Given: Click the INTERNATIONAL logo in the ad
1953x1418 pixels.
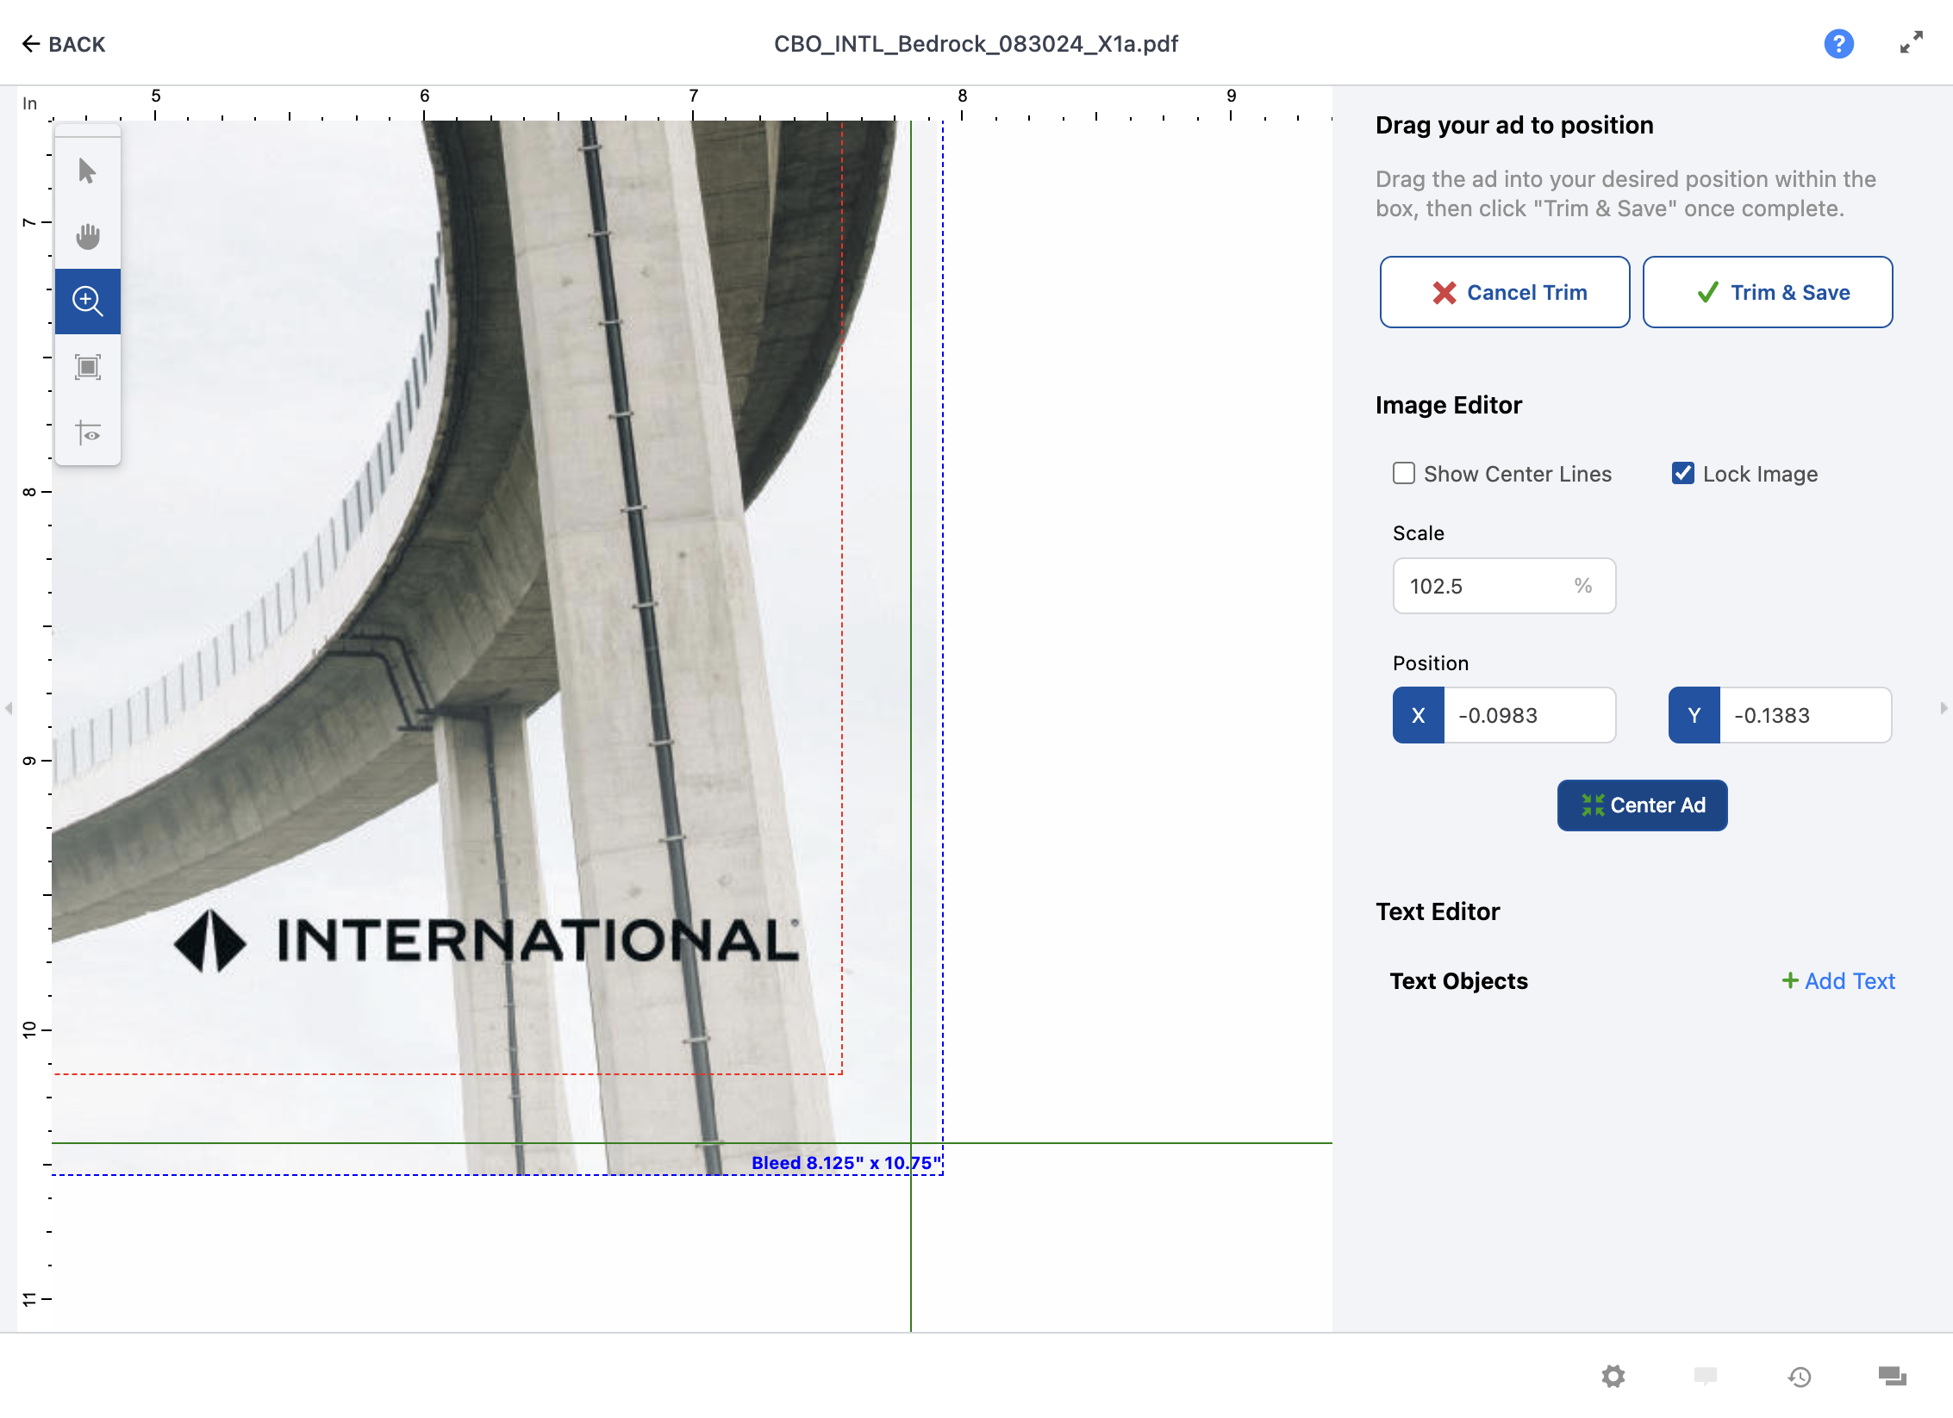Looking at the screenshot, I should tap(486, 940).
